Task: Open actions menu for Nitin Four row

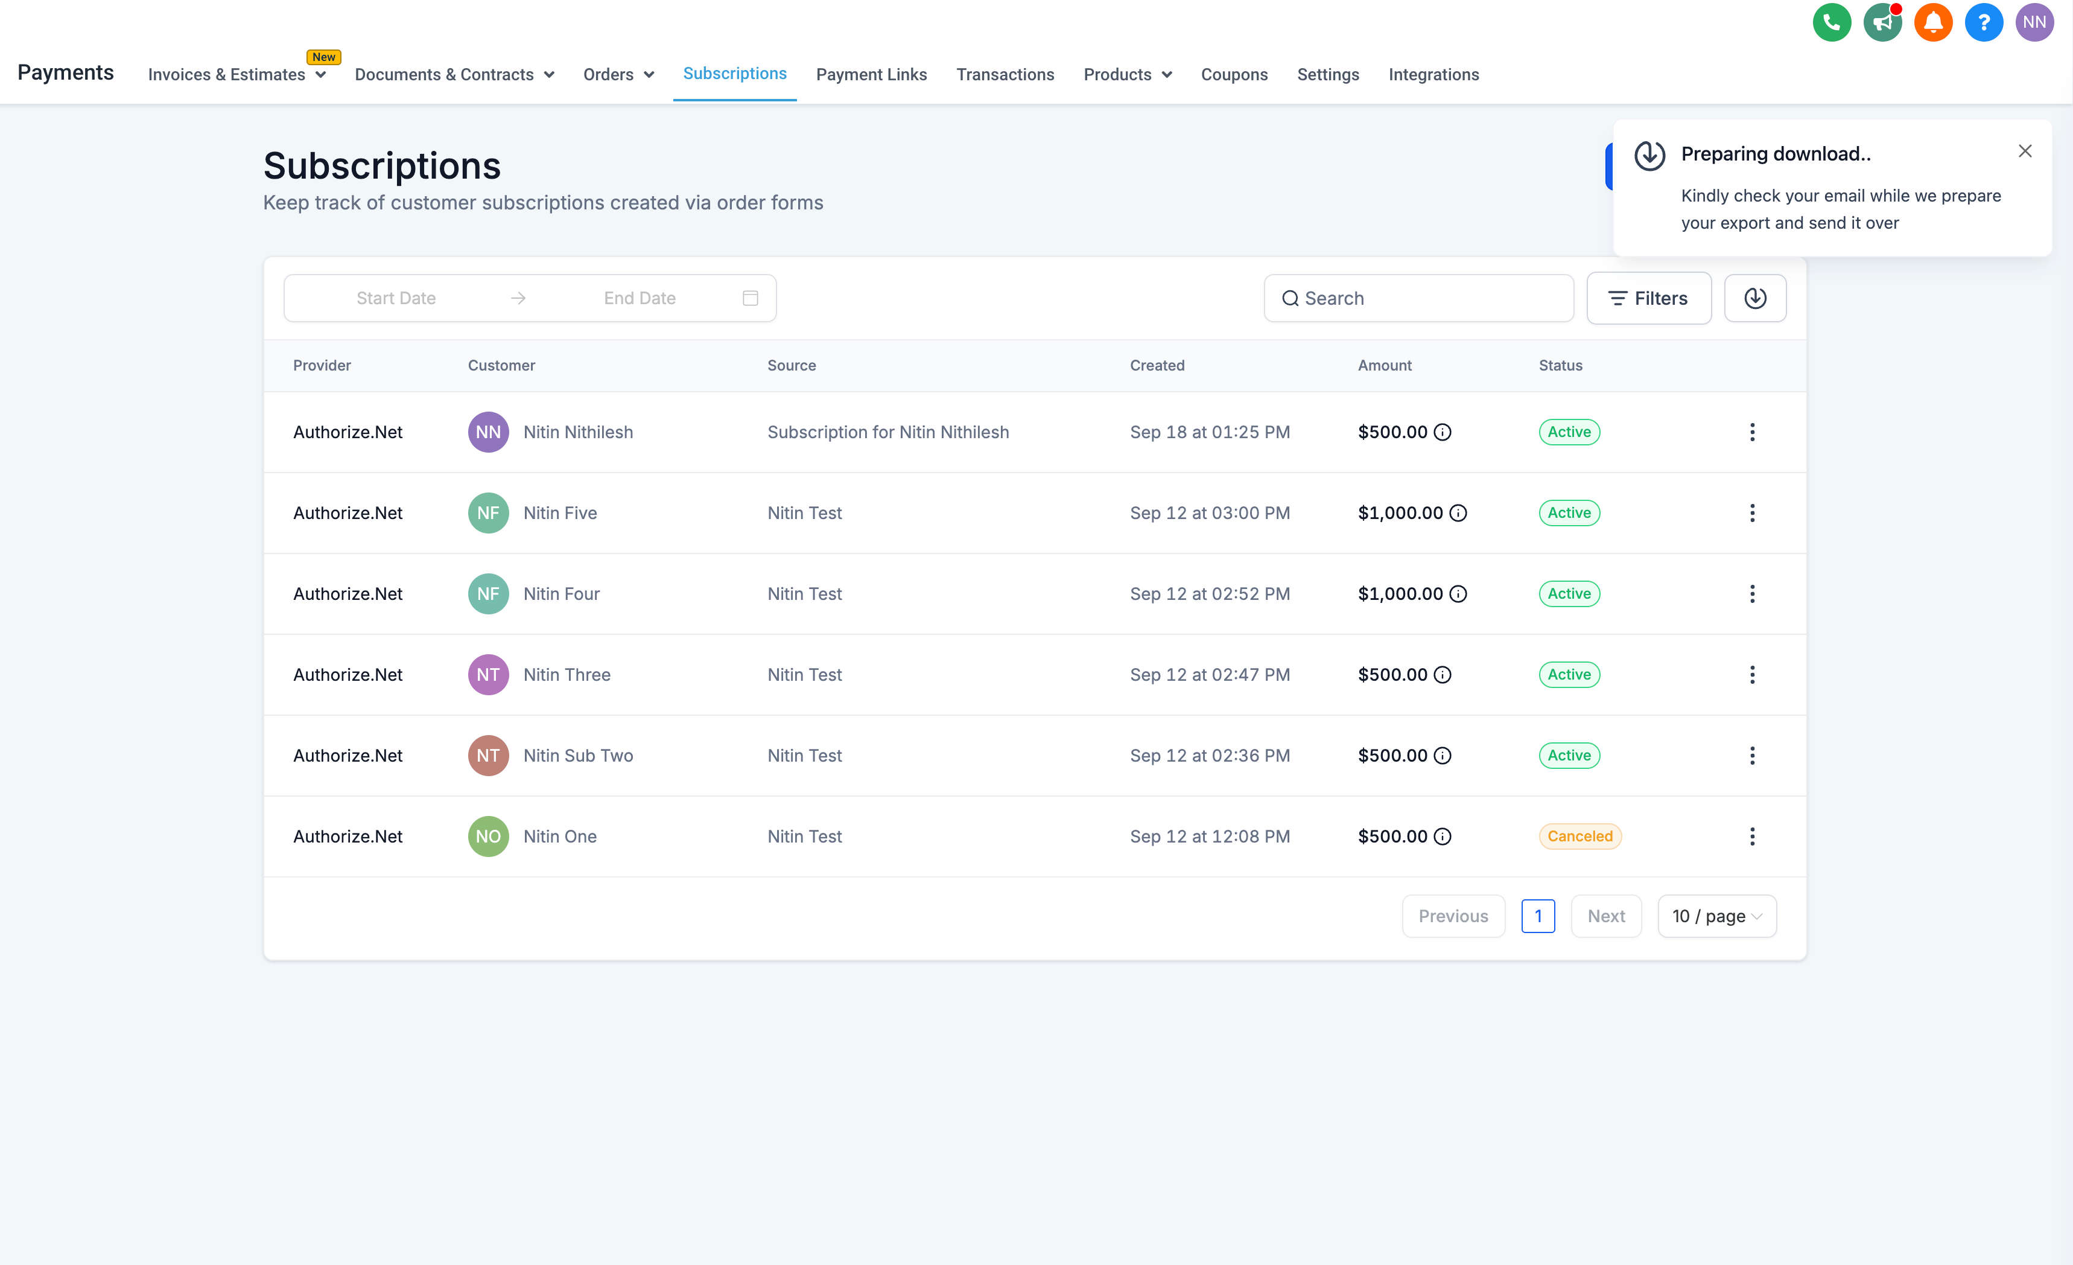Action: pos(1753,594)
